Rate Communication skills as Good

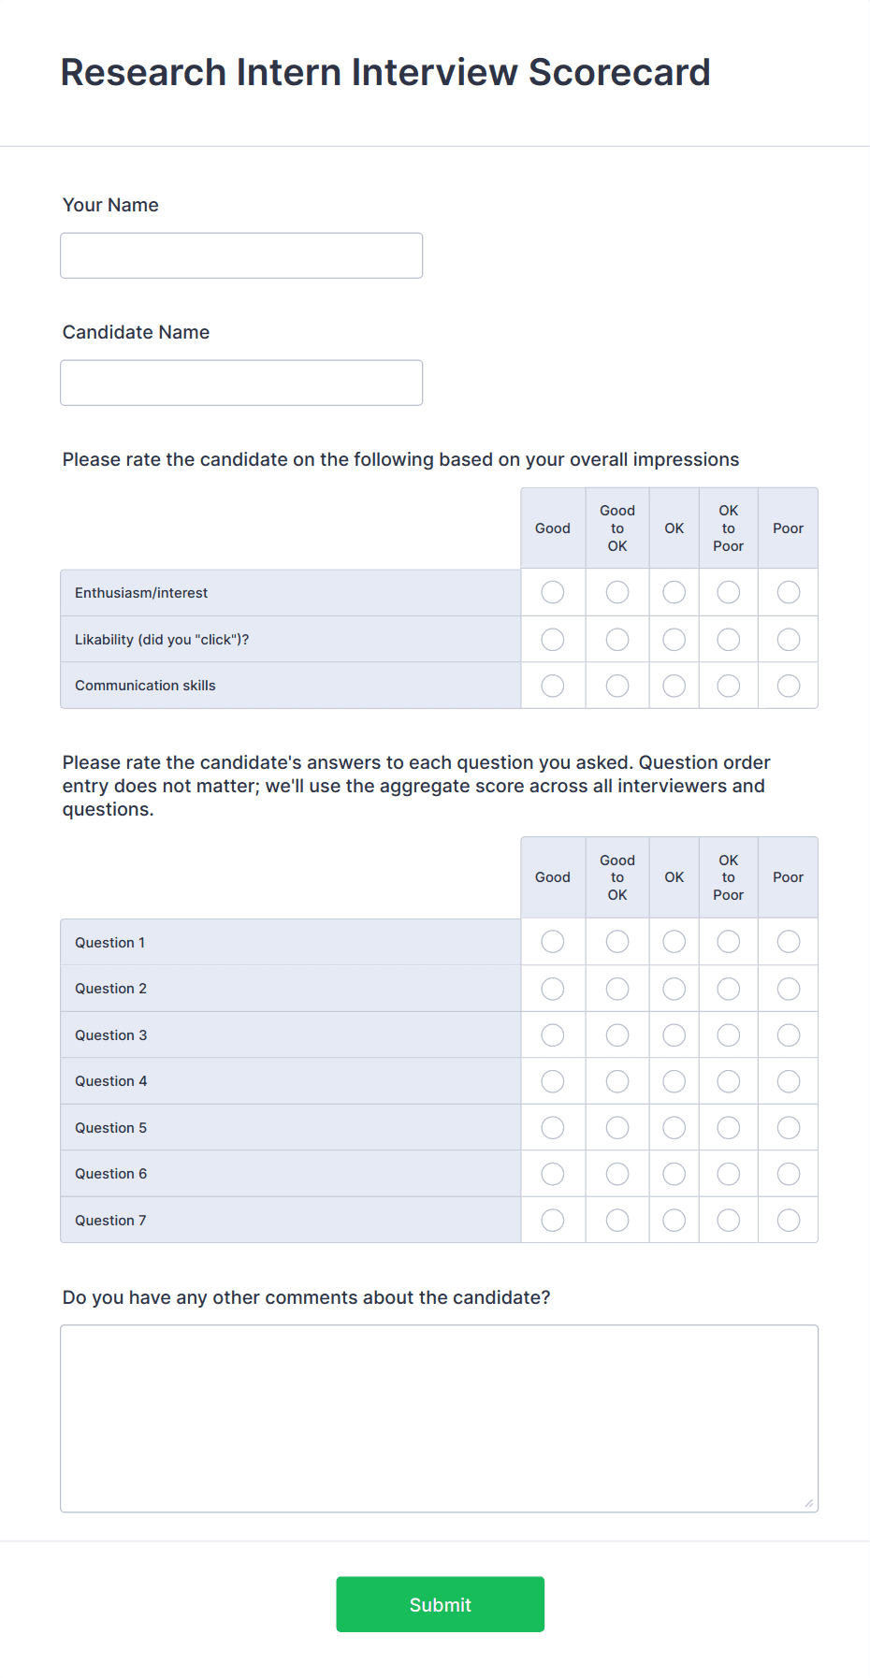pyautogui.click(x=552, y=685)
